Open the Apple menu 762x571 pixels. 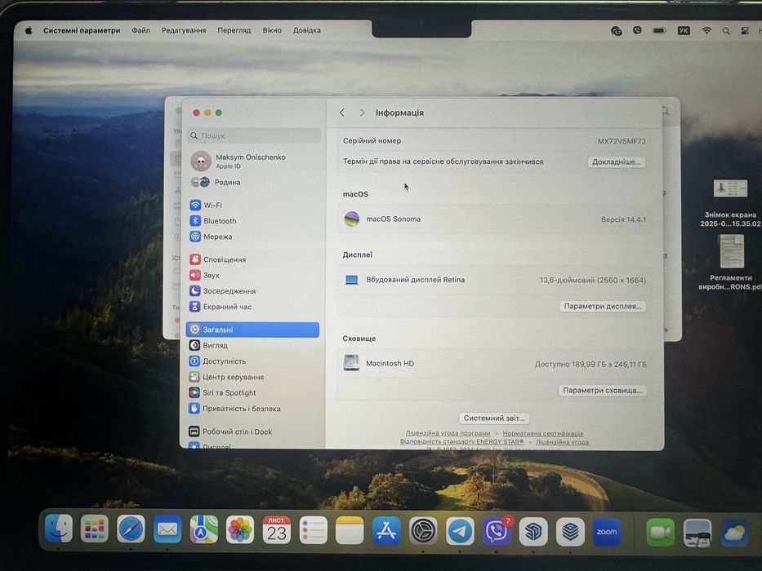[x=29, y=30]
